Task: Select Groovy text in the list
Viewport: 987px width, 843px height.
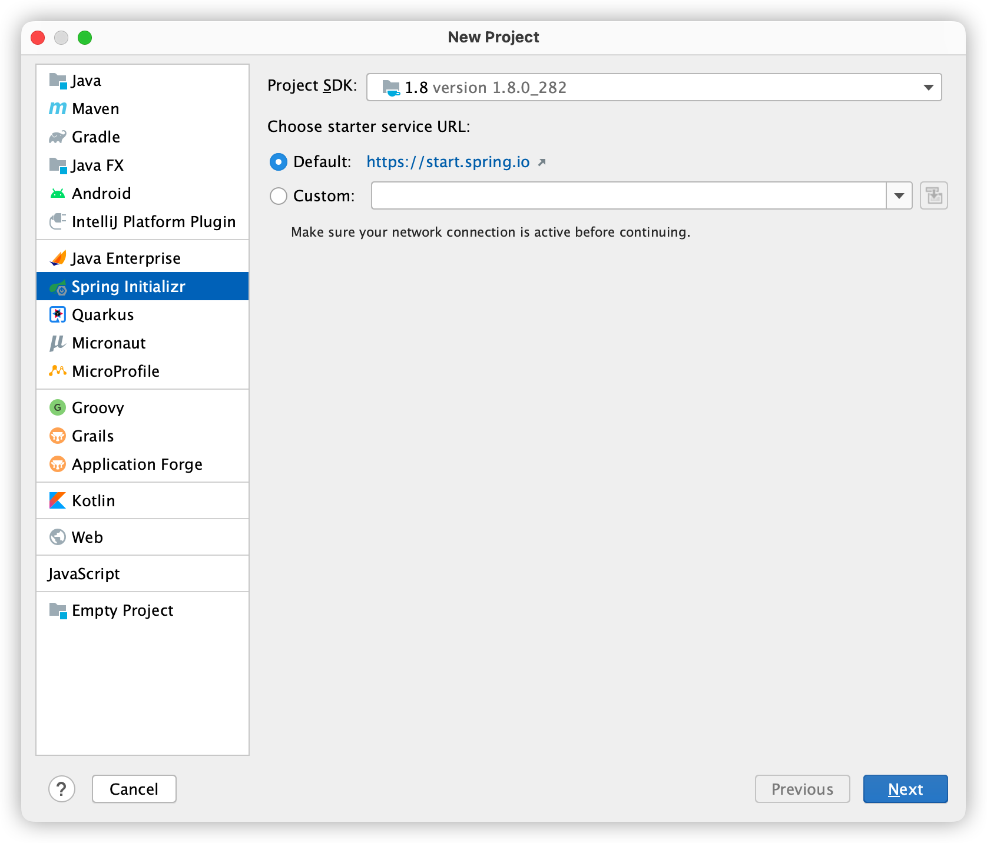Action: (98, 408)
